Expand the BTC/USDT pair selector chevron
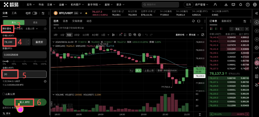259x117 pixels. coord(81,13)
